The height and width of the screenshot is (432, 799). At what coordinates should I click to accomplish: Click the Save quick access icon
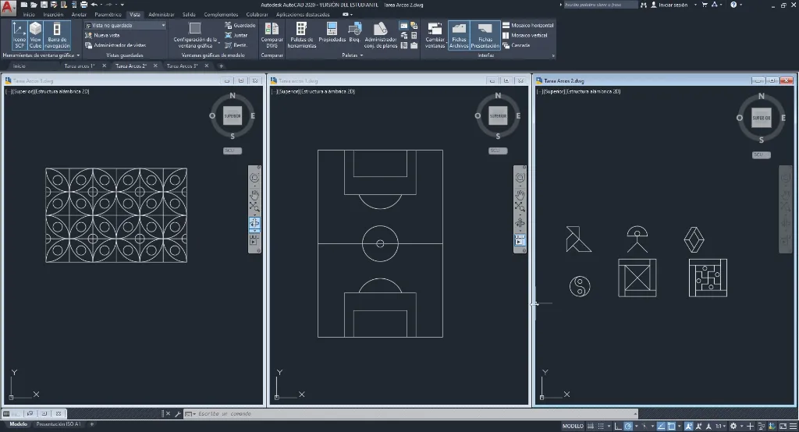(x=44, y=5)
